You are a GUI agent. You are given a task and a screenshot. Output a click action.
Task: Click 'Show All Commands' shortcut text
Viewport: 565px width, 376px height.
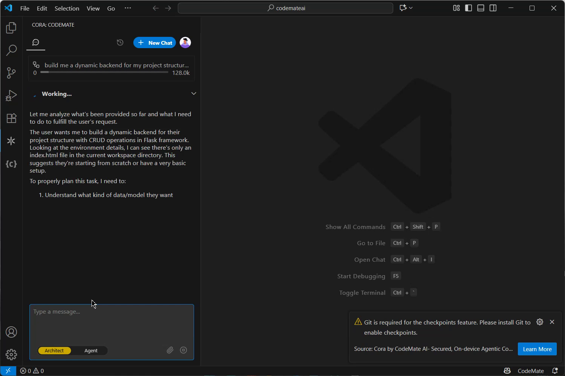[x=356, y=227]
